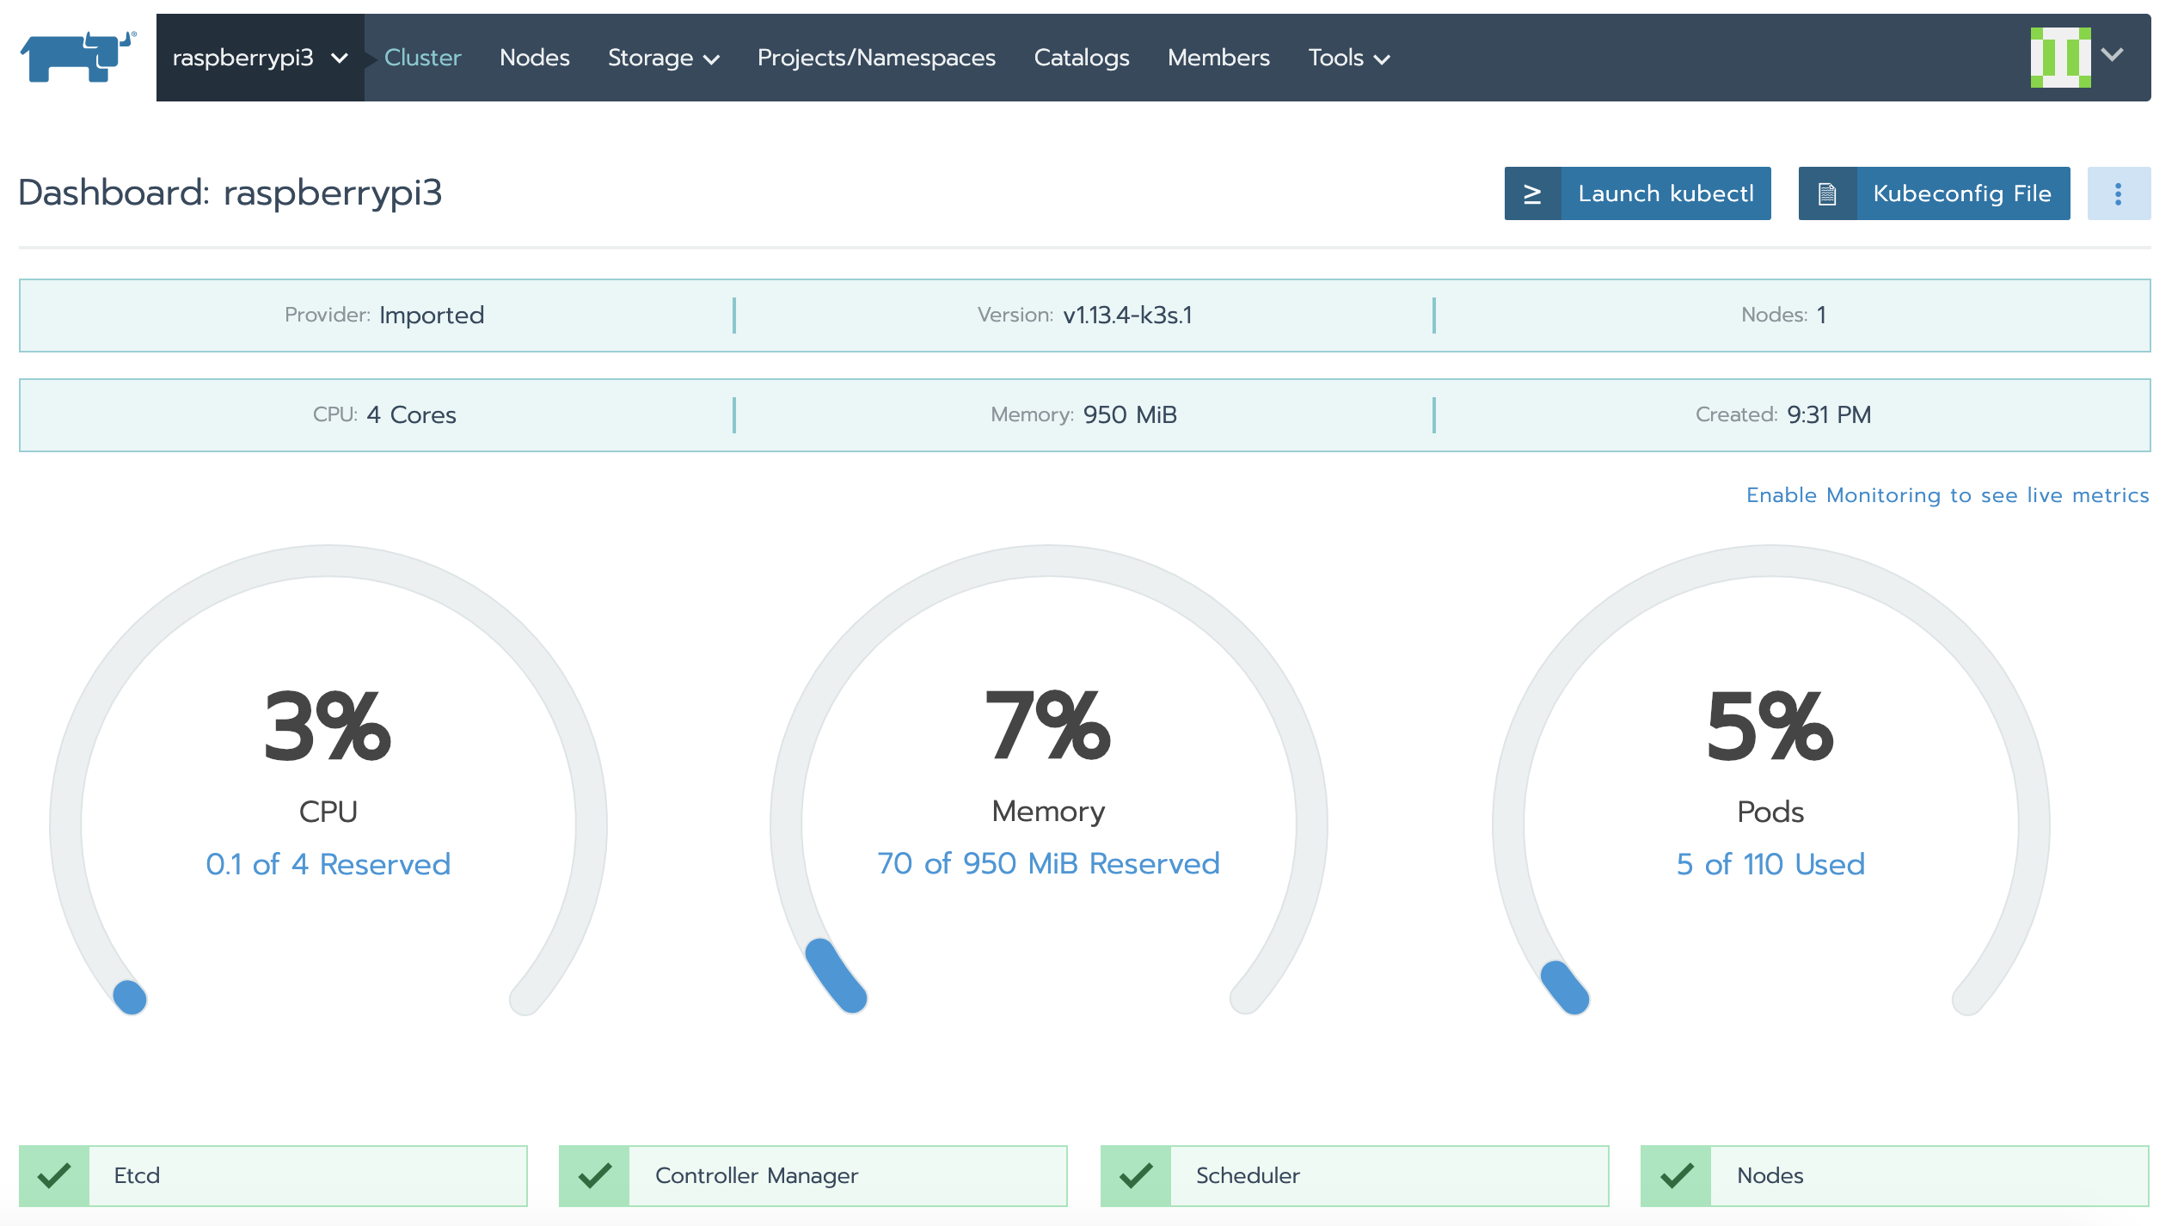Click the Memory gauge blue indicator
Screen dimensions: 2184x1226
click(836, 976)
